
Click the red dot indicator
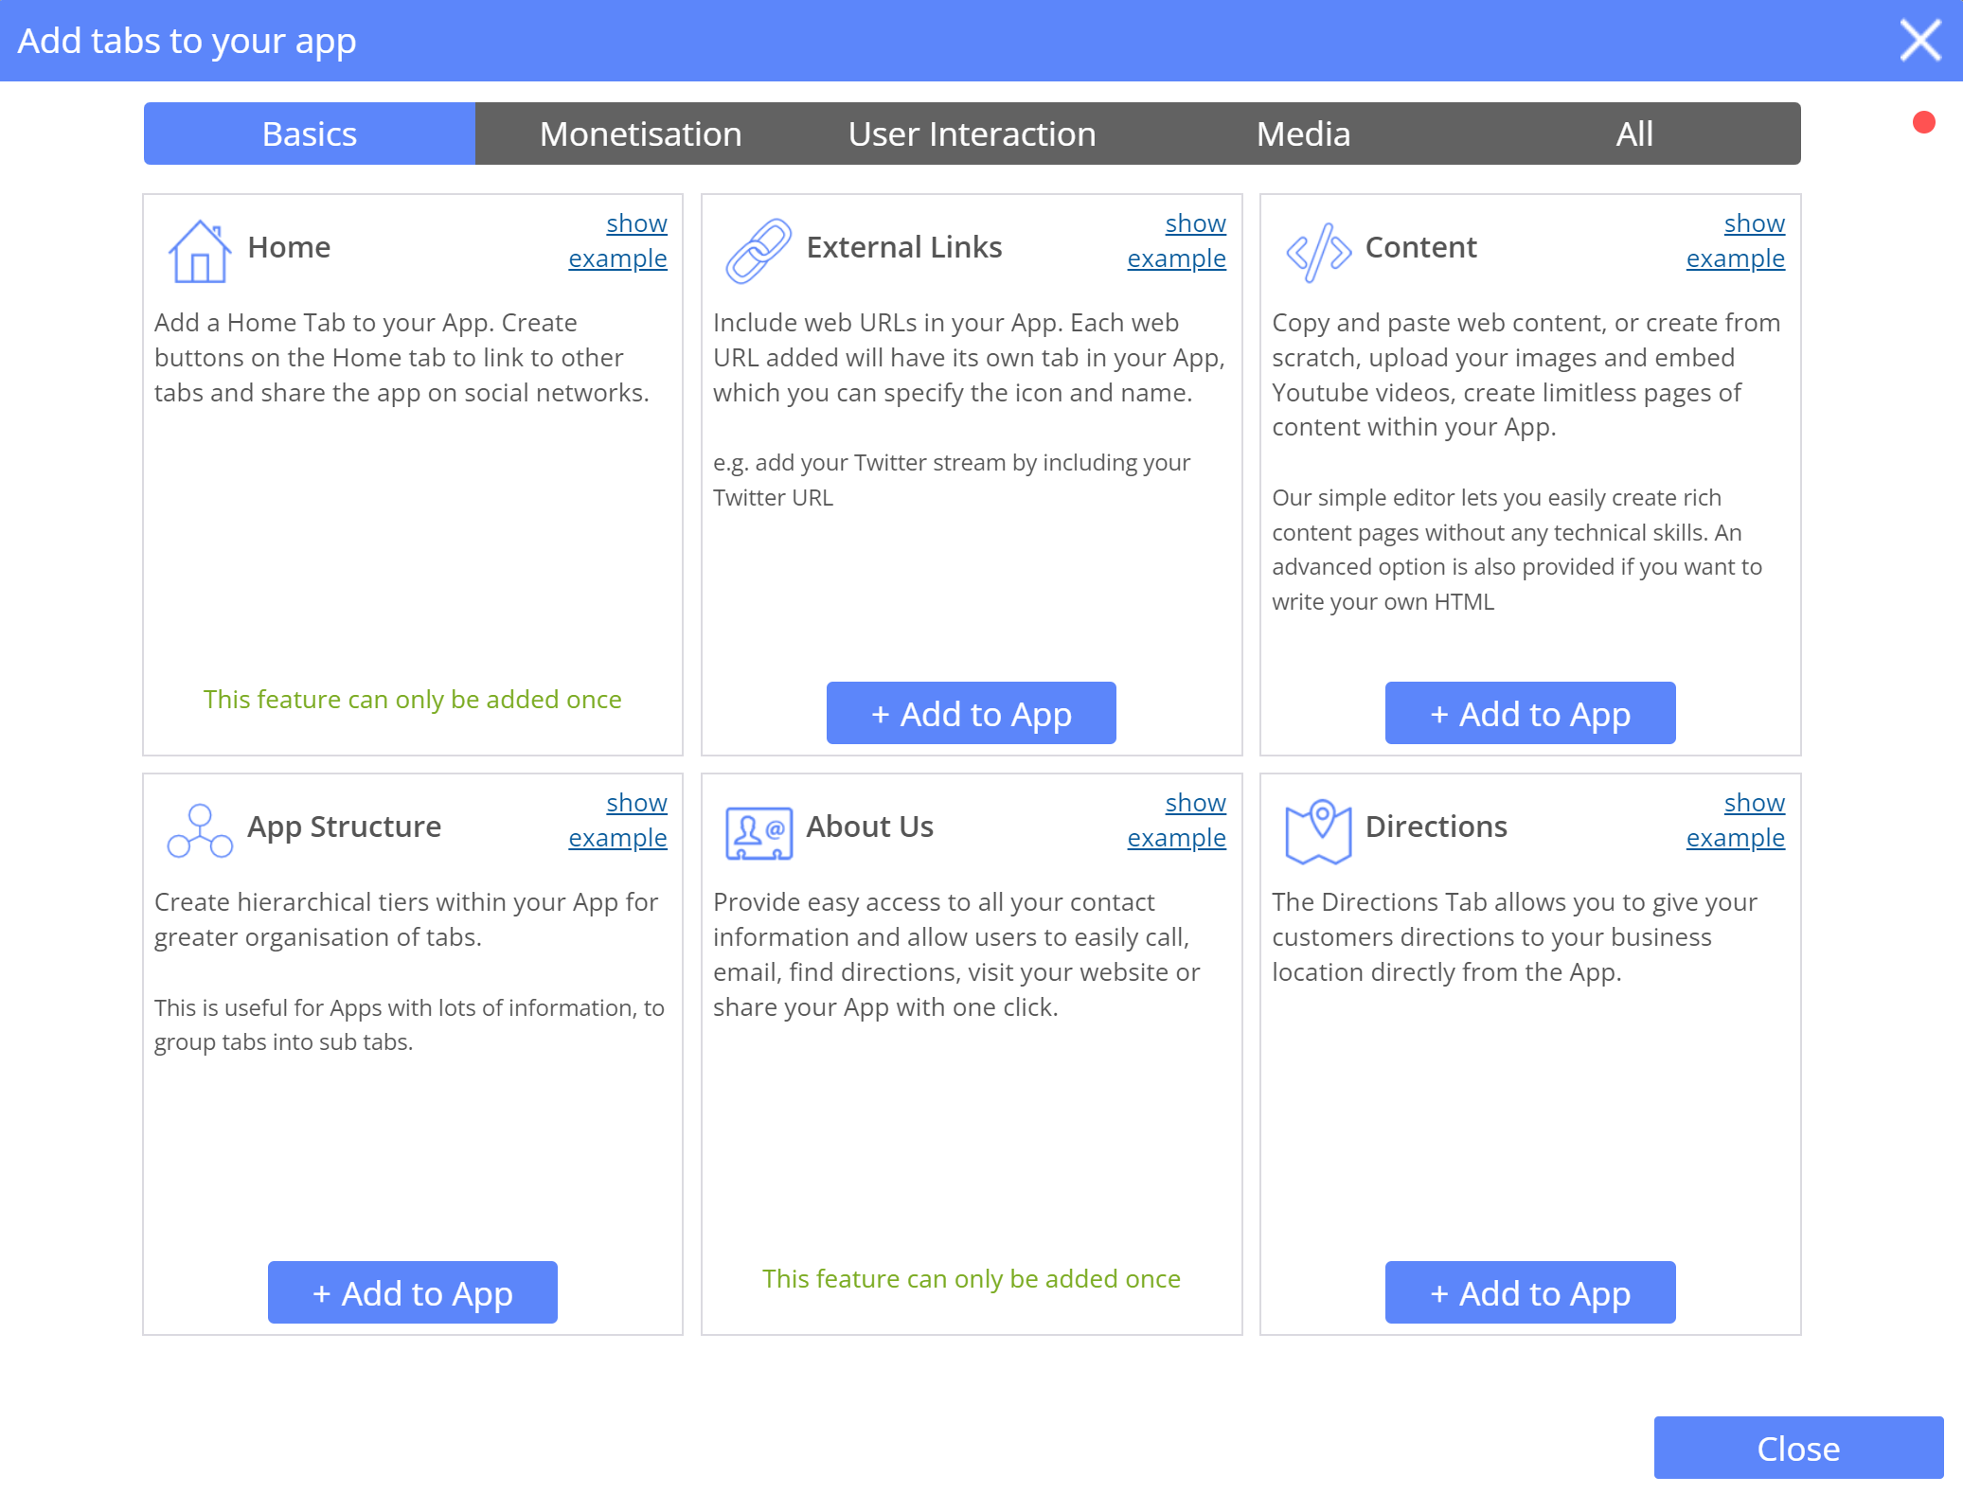pos(1923,122)
